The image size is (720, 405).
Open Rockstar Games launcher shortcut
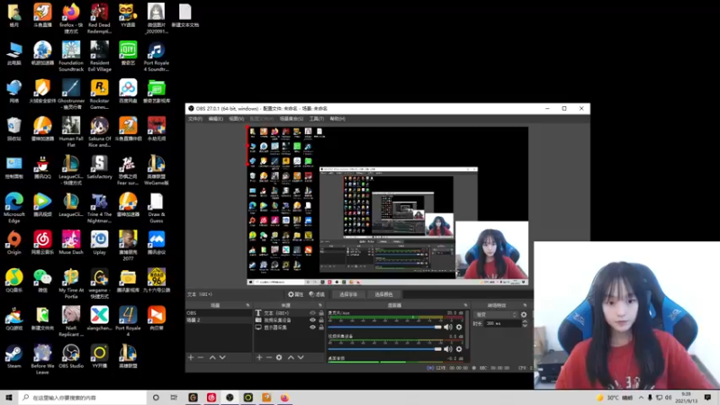[x=99, y=94]
